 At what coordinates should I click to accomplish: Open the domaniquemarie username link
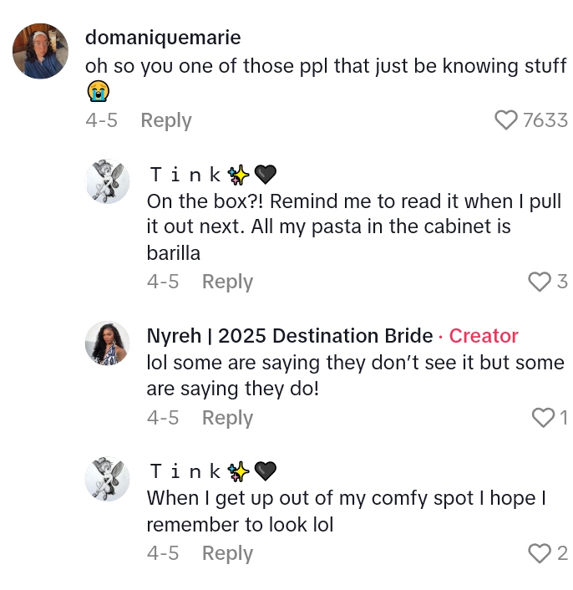click(x=163, y=38)
